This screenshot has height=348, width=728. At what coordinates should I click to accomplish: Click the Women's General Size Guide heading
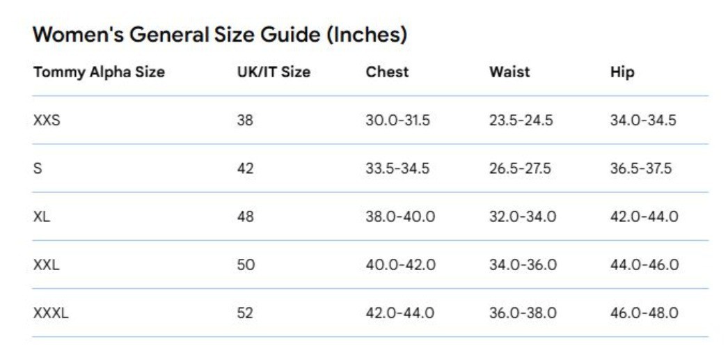click(x=219, y=35)
